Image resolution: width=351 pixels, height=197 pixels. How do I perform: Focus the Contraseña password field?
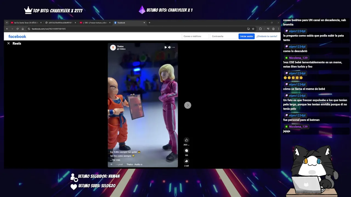click(223, 36)
